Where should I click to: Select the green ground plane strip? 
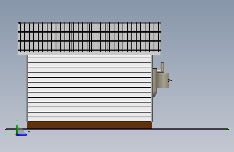[x=117, y=129]
